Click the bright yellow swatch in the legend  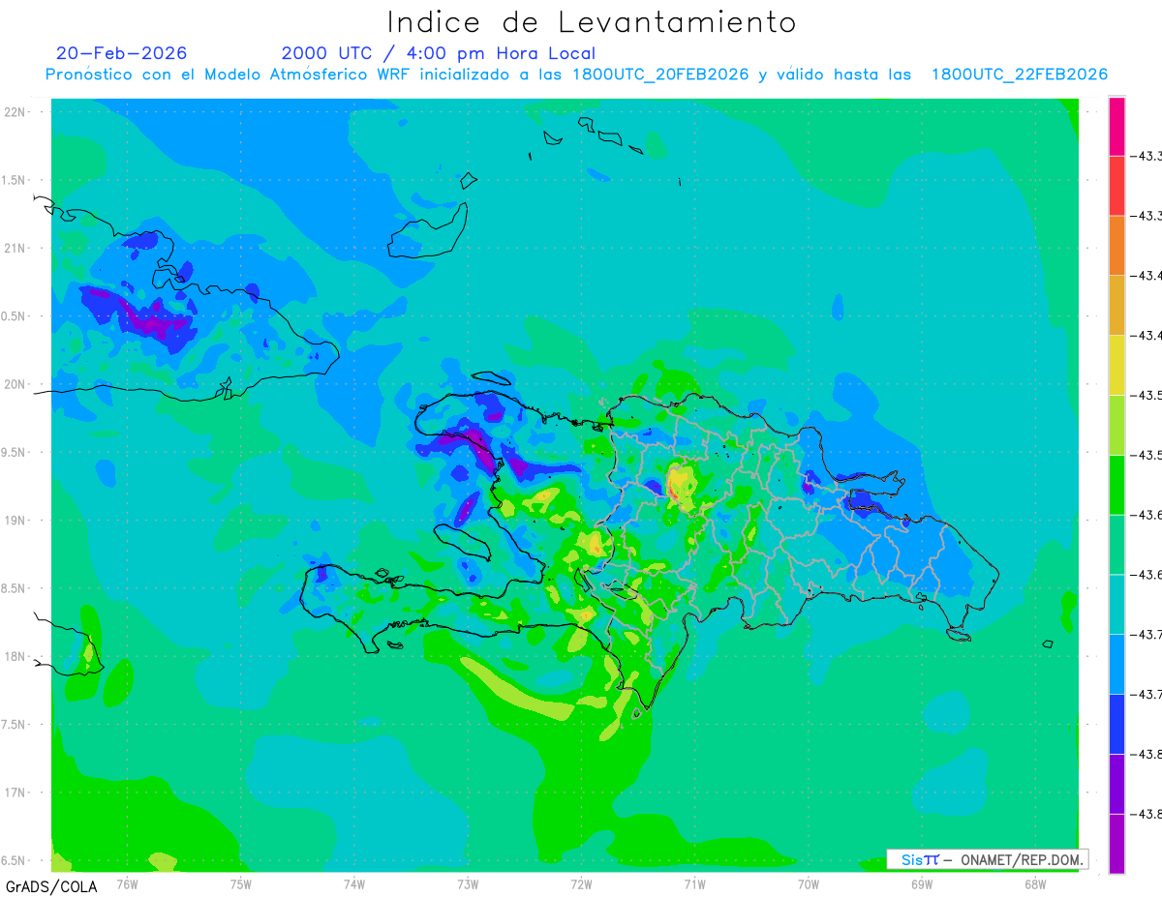(x=1116, y=365)
